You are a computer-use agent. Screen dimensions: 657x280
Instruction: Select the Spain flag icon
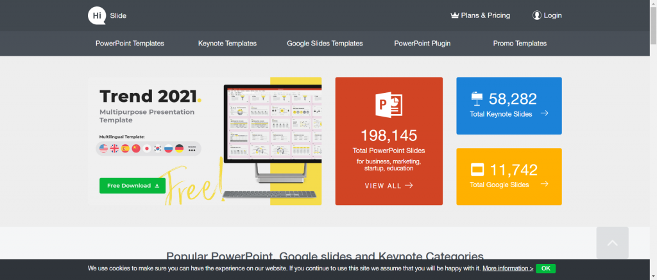pos(125,148)
